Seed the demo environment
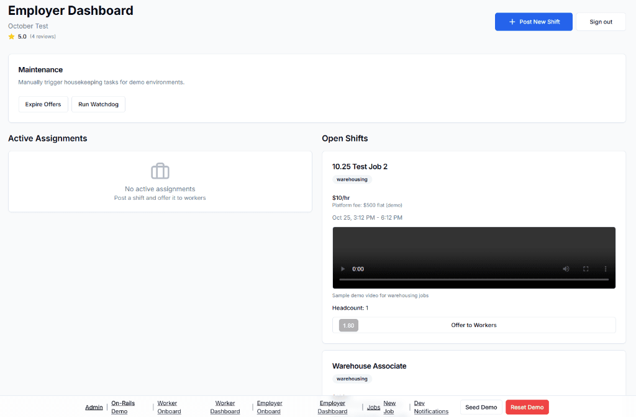 click(x=481, y=407)
